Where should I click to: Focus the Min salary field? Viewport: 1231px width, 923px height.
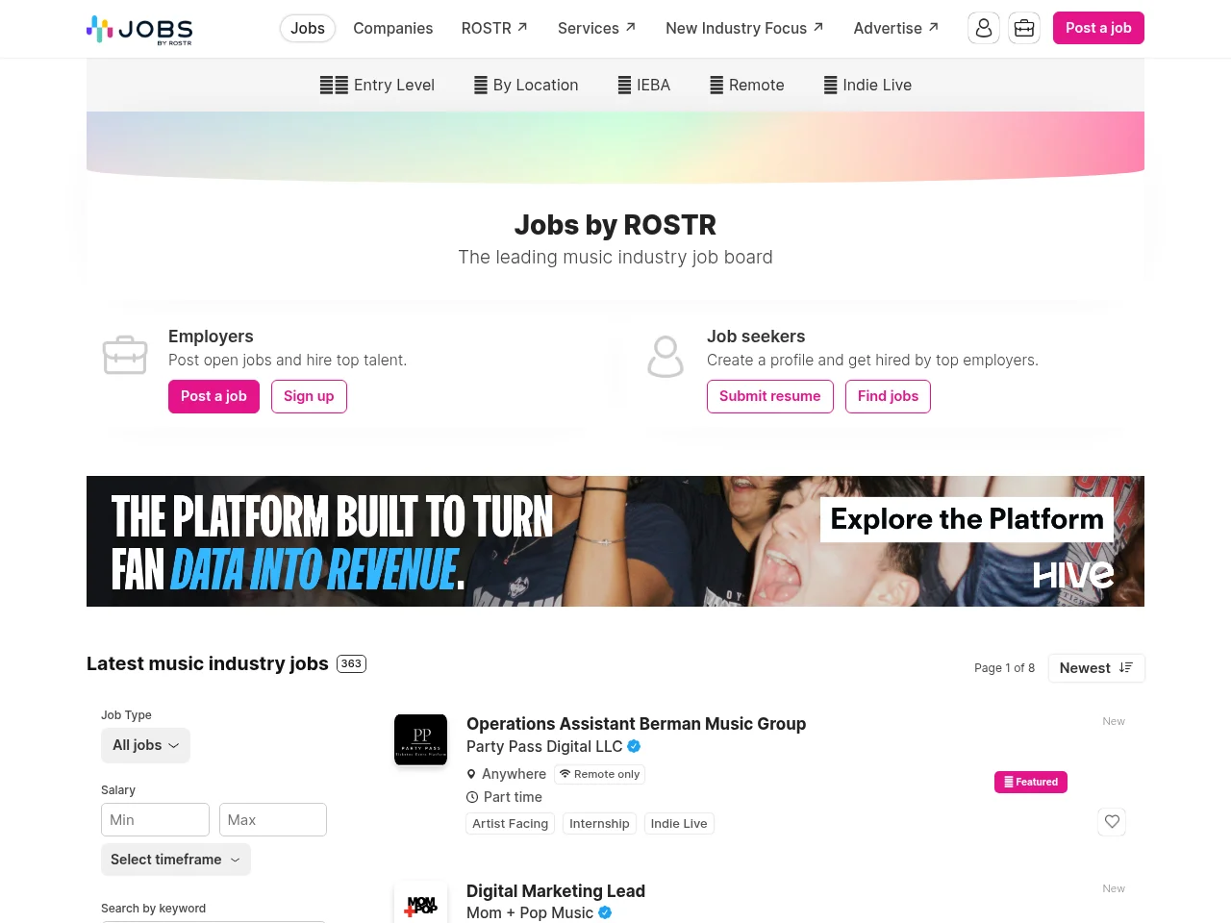click(x=155, y=820)
